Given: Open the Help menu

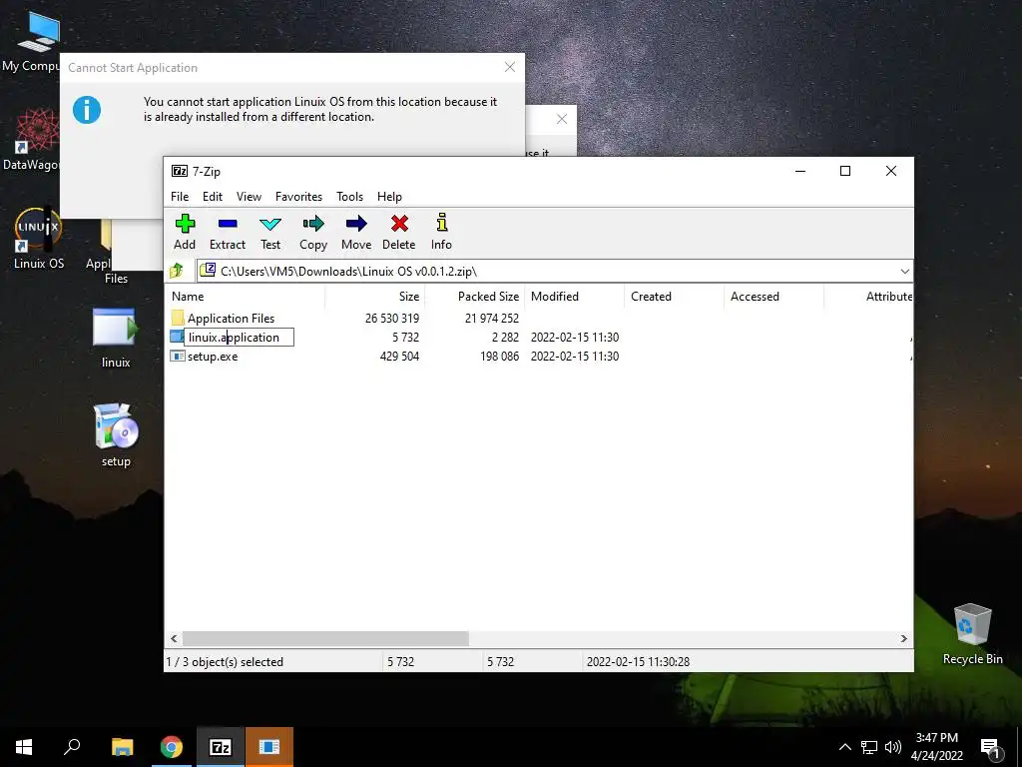Looking at the screenshot, I should click(390, 197).
